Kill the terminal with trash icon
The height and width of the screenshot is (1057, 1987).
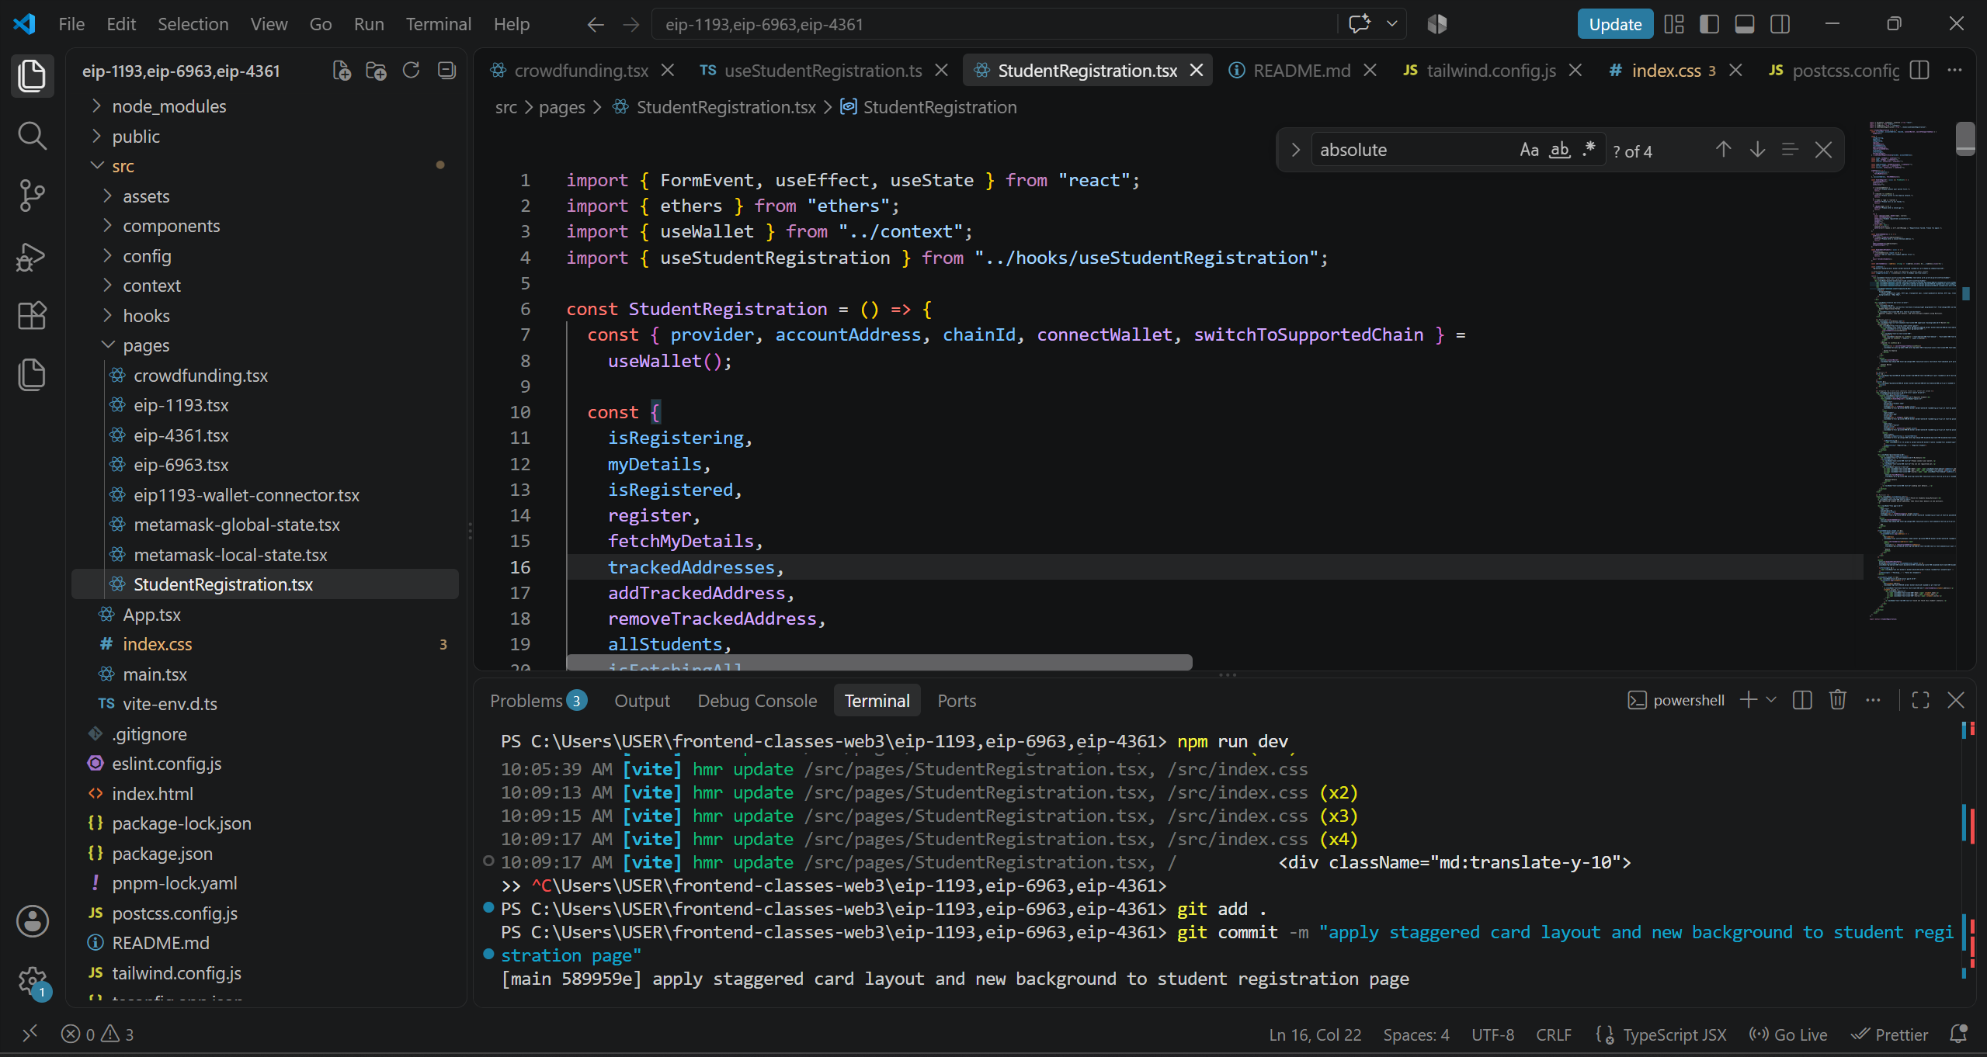pos(1837,700)
